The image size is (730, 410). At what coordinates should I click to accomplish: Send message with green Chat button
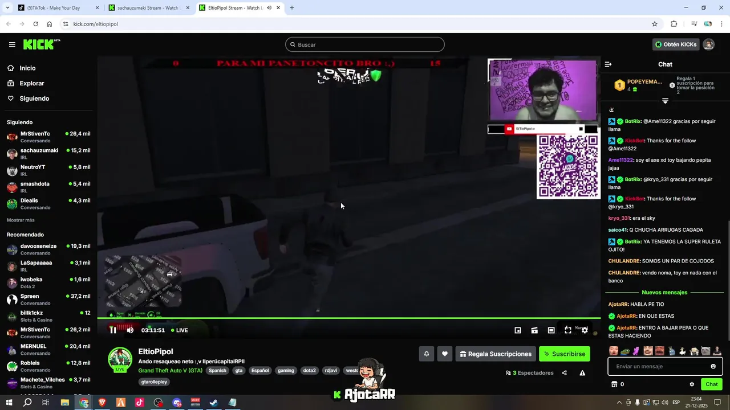(712, 384)
